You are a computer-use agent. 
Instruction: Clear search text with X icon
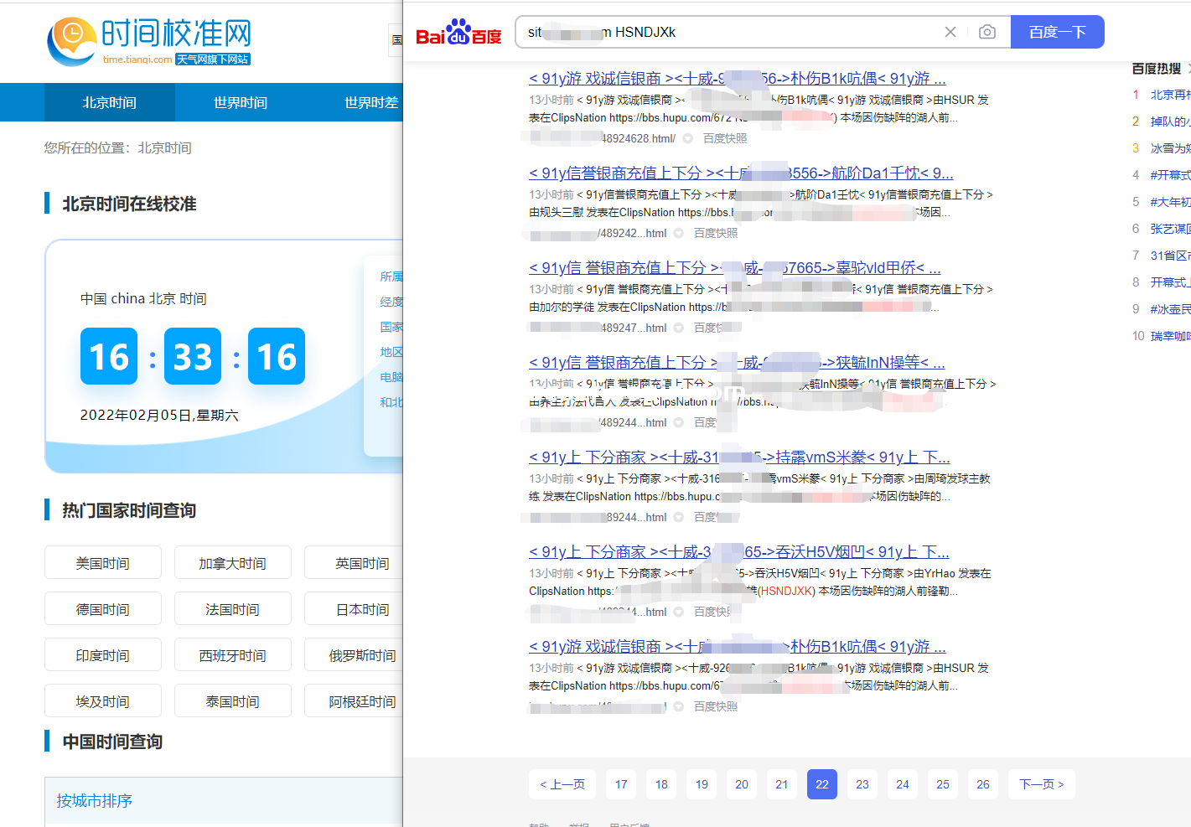(x=950, y=32)
